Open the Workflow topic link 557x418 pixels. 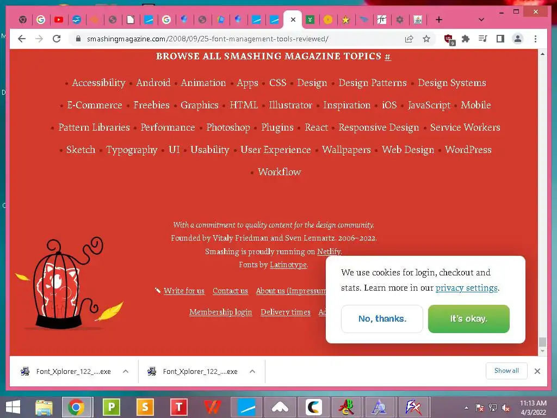(x=279, y=172)
